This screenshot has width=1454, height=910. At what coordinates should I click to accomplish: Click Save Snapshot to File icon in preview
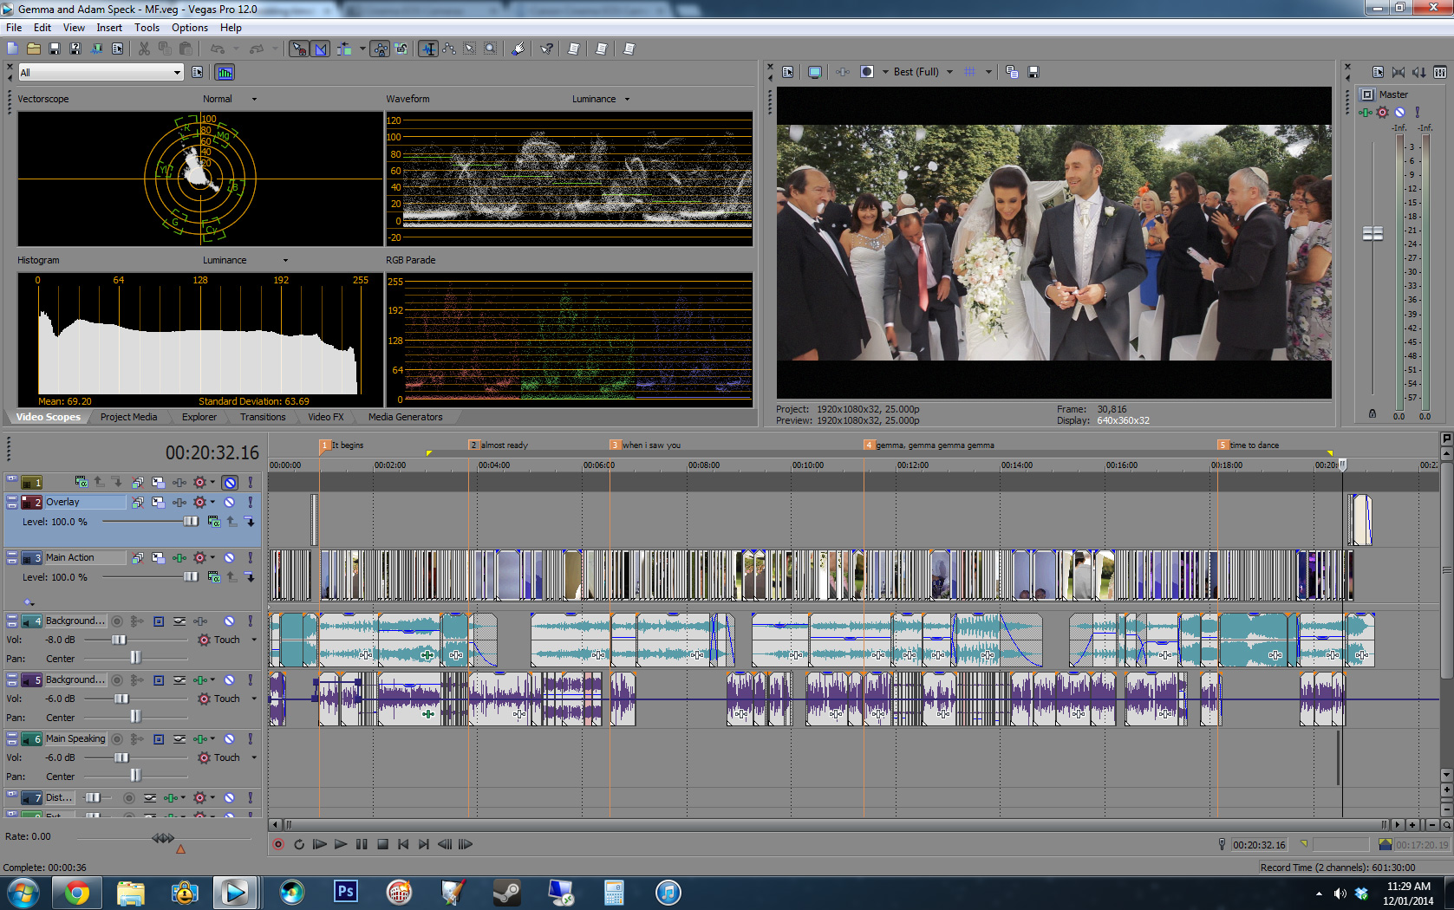click(1033, 72)
